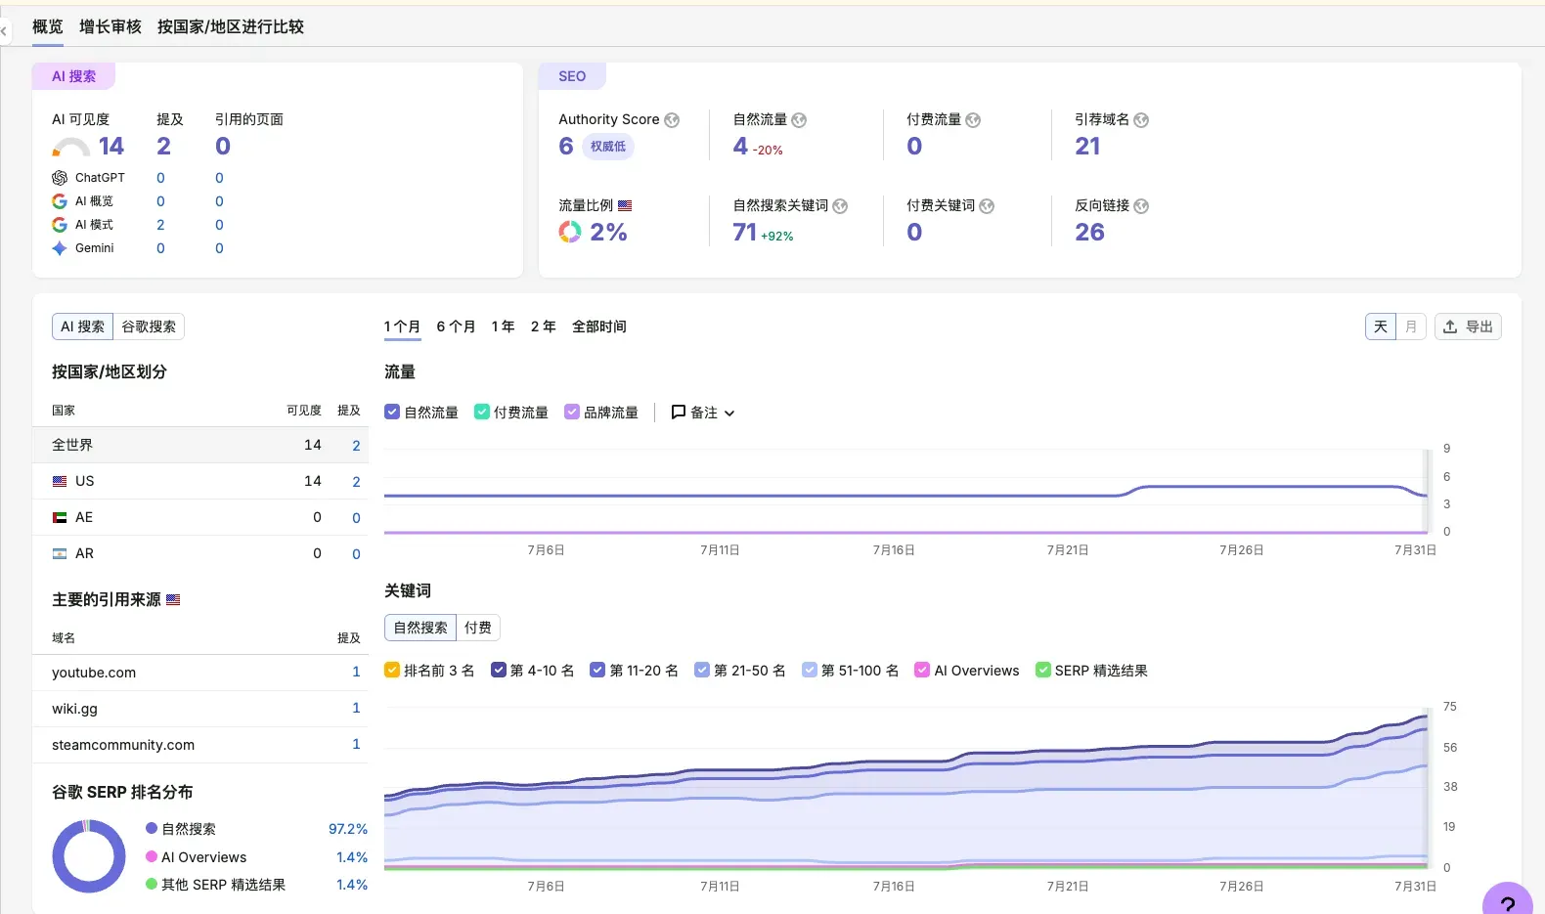
Task: Uncheck the 品牌流量 checkbox
Action: click(x=572, y=413)
